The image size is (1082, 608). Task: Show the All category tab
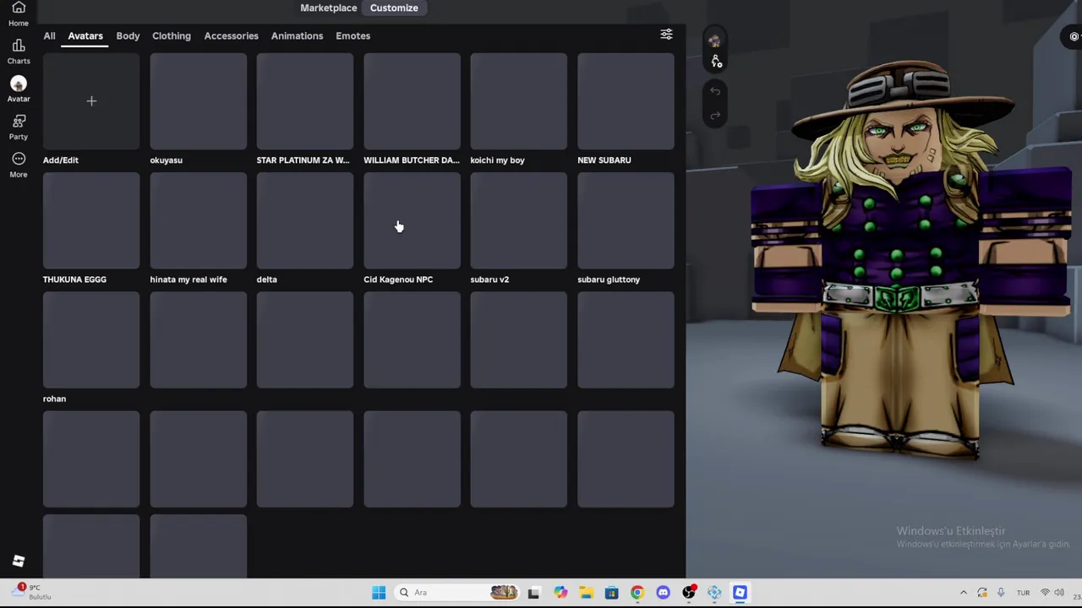49,35
